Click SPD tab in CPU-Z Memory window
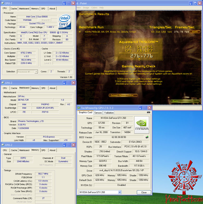Viewport: 203px width, 204px height. 43,150
